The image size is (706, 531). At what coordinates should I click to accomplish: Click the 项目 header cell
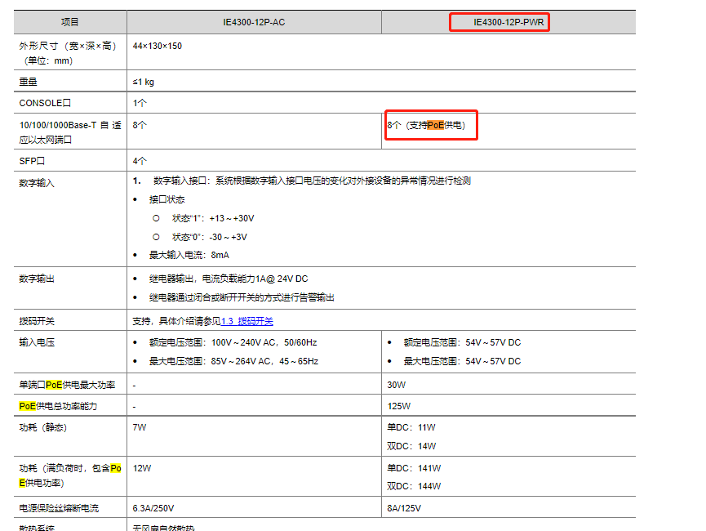click(70, 22)
